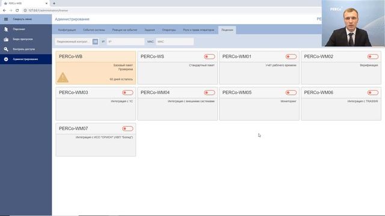Click "Мониторинг" description on PERCo-WM05
The image size is (385, 216).
(x=289, y=101)
